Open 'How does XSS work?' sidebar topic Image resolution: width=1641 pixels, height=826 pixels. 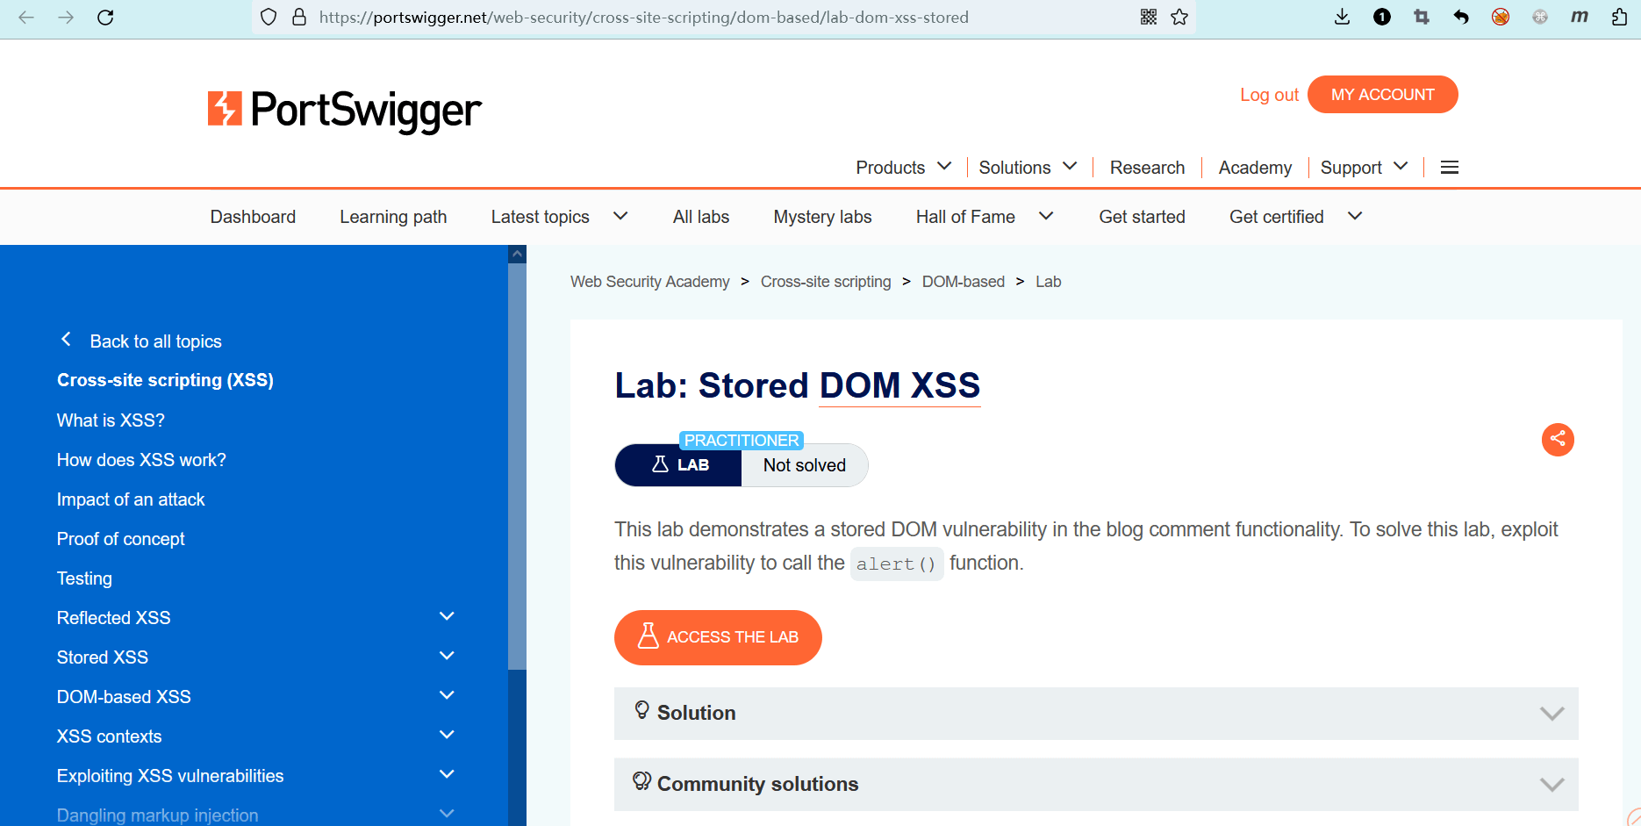[x=141, y=460]
